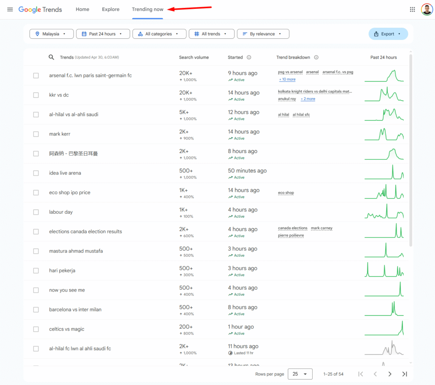The width and height of the screenshot is (435, 385).
Task: Jump to the last page of results
Action: point(404,374)
